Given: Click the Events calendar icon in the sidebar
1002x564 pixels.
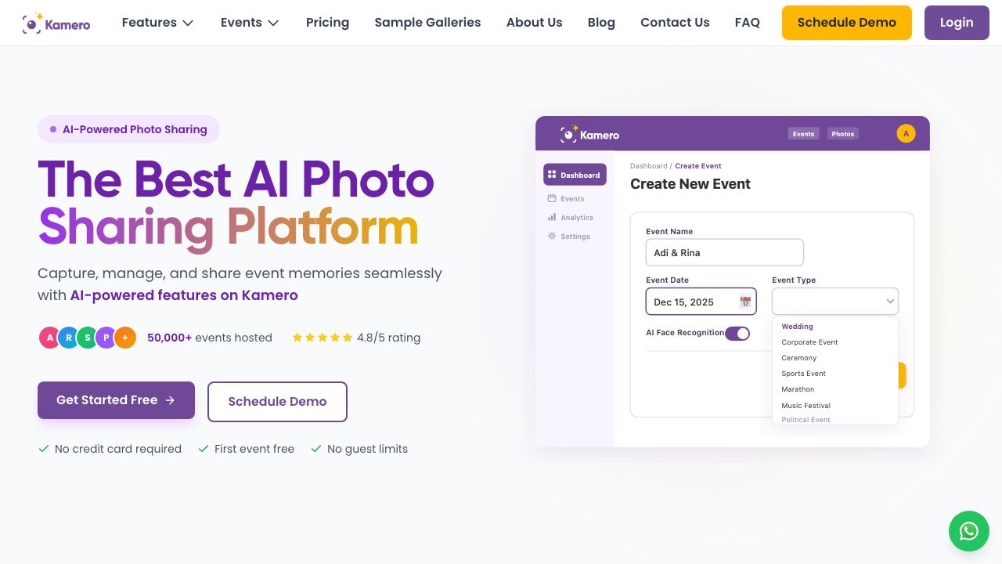Looking at the screenshot, I should pos(552,198).
